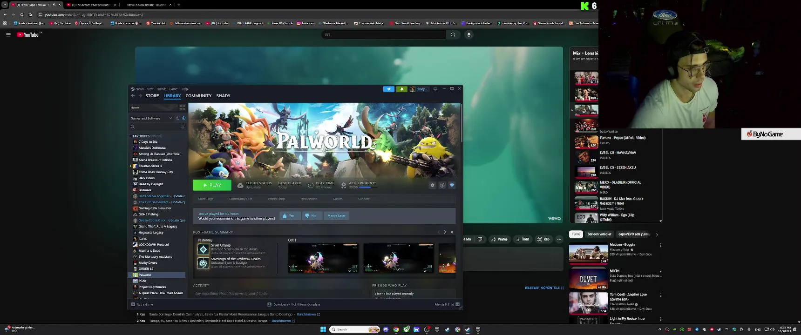801x335 pixels.
Task: Click Steam back navigation arrow
Action: coord(133,95)
